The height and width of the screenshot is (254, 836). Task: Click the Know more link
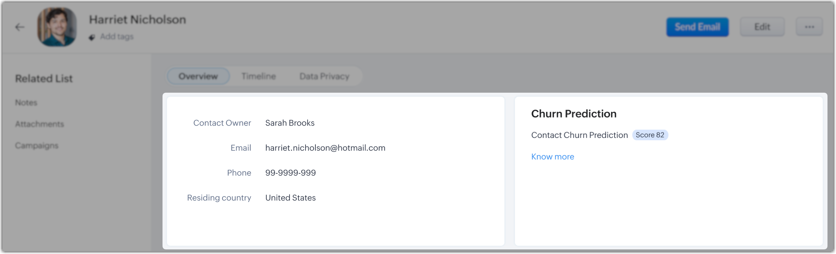click(x=552, y=157)
